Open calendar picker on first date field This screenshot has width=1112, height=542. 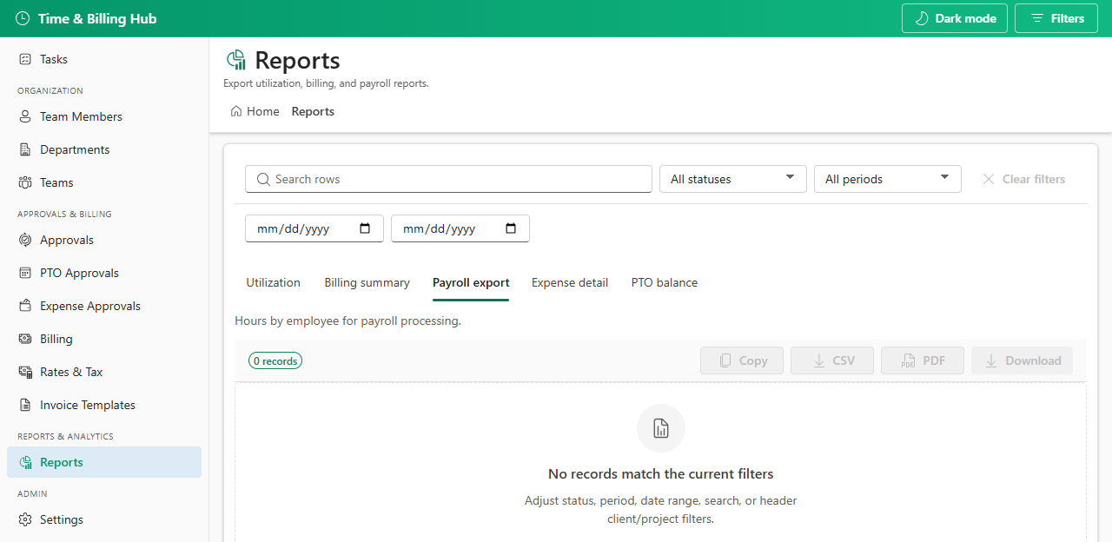coord(365,228)
